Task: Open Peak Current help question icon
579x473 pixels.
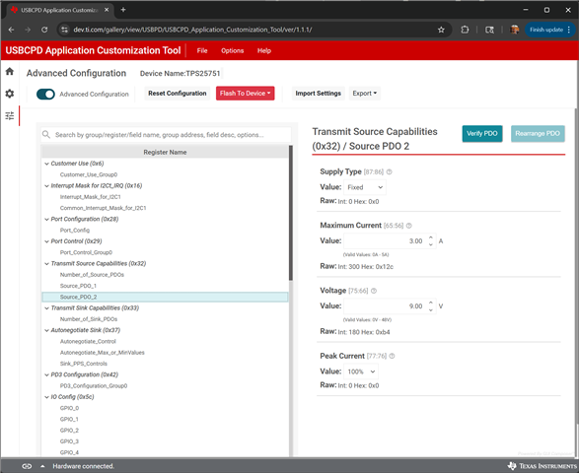Action: click(x=392, y=356)
